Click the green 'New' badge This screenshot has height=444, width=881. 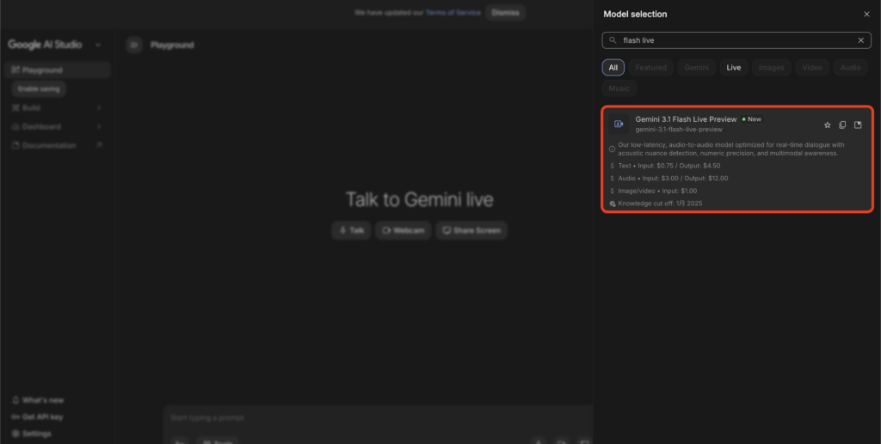752,119
